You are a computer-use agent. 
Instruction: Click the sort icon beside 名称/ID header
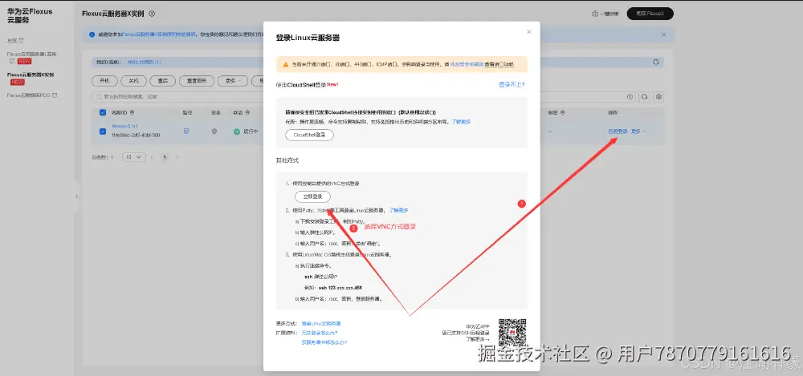click(132, 112)
